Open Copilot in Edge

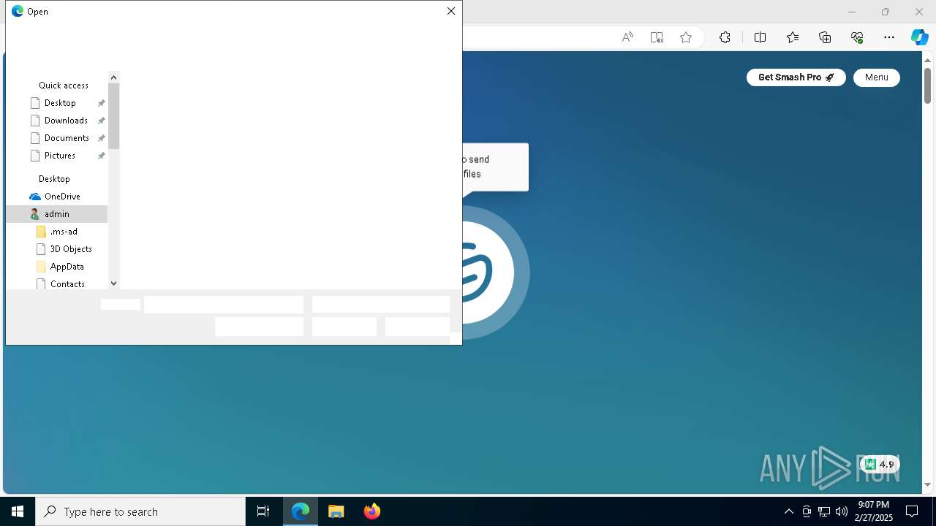(920, 37)
